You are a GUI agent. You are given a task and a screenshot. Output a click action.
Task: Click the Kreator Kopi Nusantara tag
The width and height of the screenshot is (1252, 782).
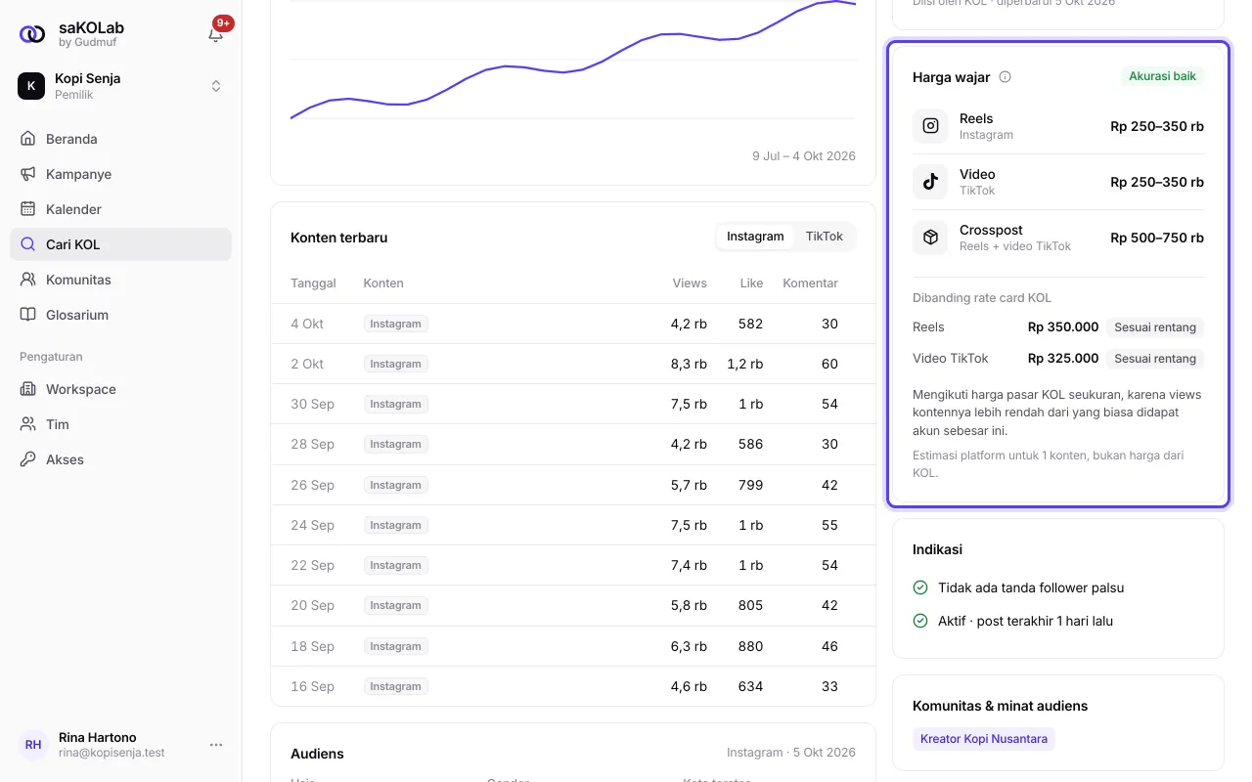coord(984,739)
